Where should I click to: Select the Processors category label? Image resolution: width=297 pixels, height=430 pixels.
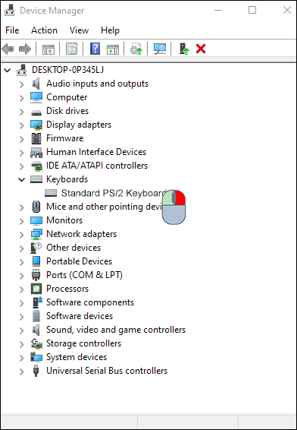[x=67, y=289]
